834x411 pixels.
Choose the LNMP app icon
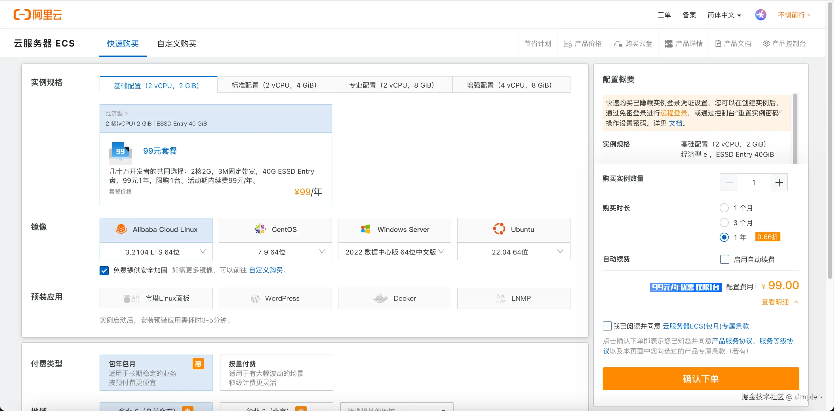pos(501,298)
